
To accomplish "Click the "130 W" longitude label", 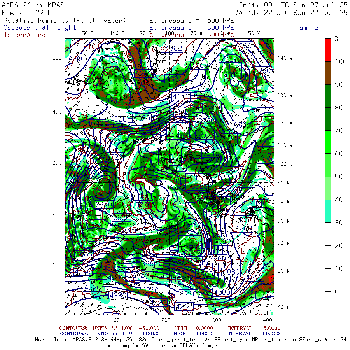I will point(285,95).
